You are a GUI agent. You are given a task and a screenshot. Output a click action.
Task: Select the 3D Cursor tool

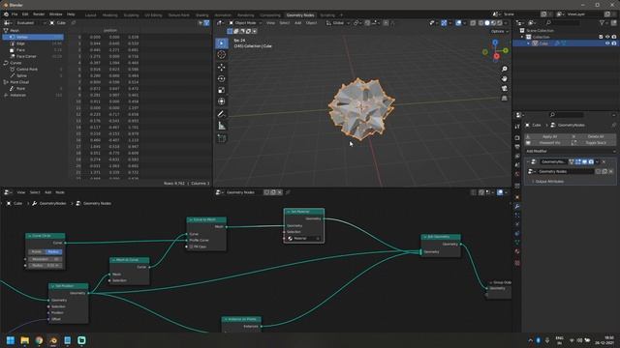coord(222,55)
